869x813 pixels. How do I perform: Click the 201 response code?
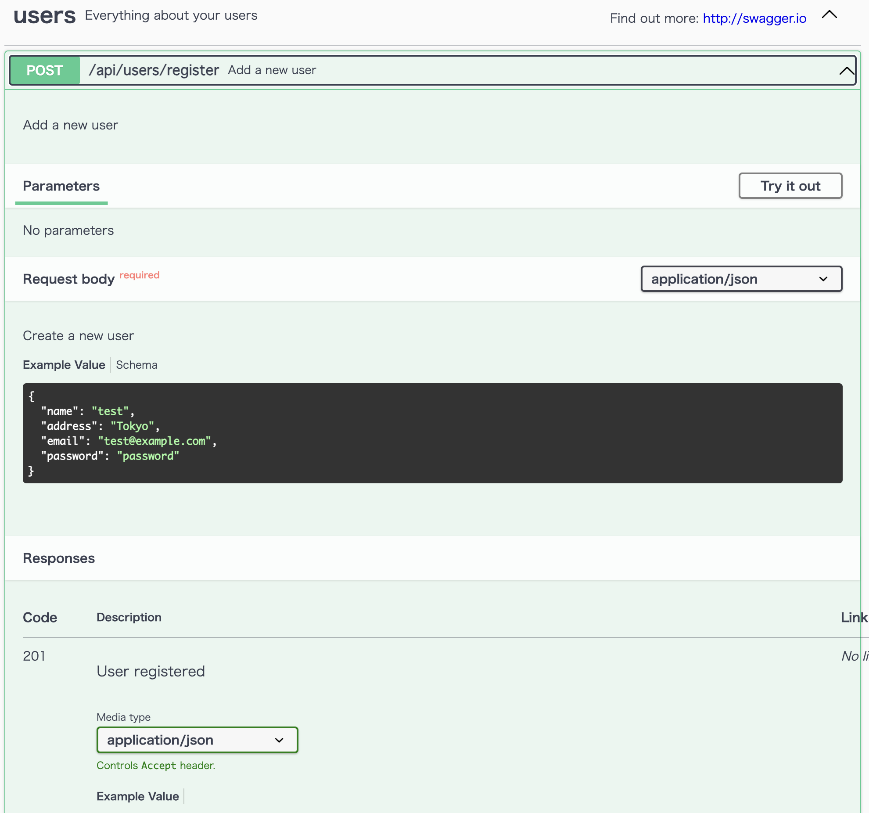point(34,656)
